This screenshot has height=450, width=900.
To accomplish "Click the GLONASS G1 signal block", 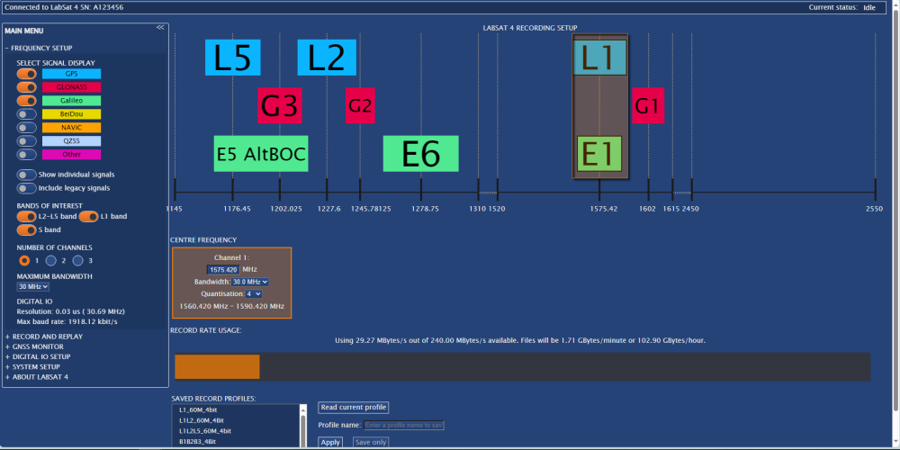I will tap(648, 105).
